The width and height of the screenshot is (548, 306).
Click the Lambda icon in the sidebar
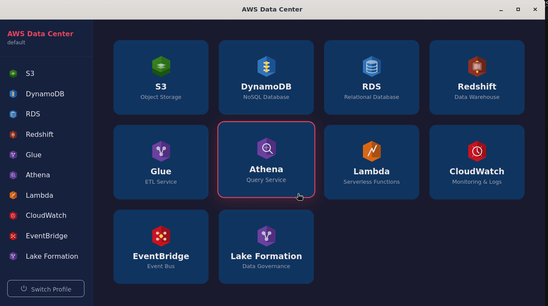click(x=13, y=195)
